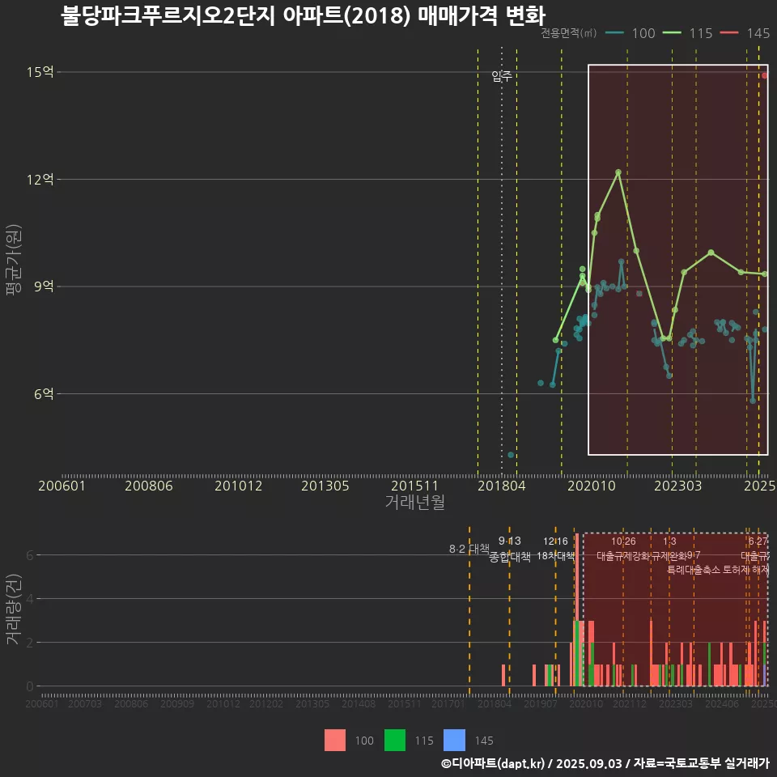
Task: Click the 전용면적(㎡) legend label
Action: (x=568, y=33)
